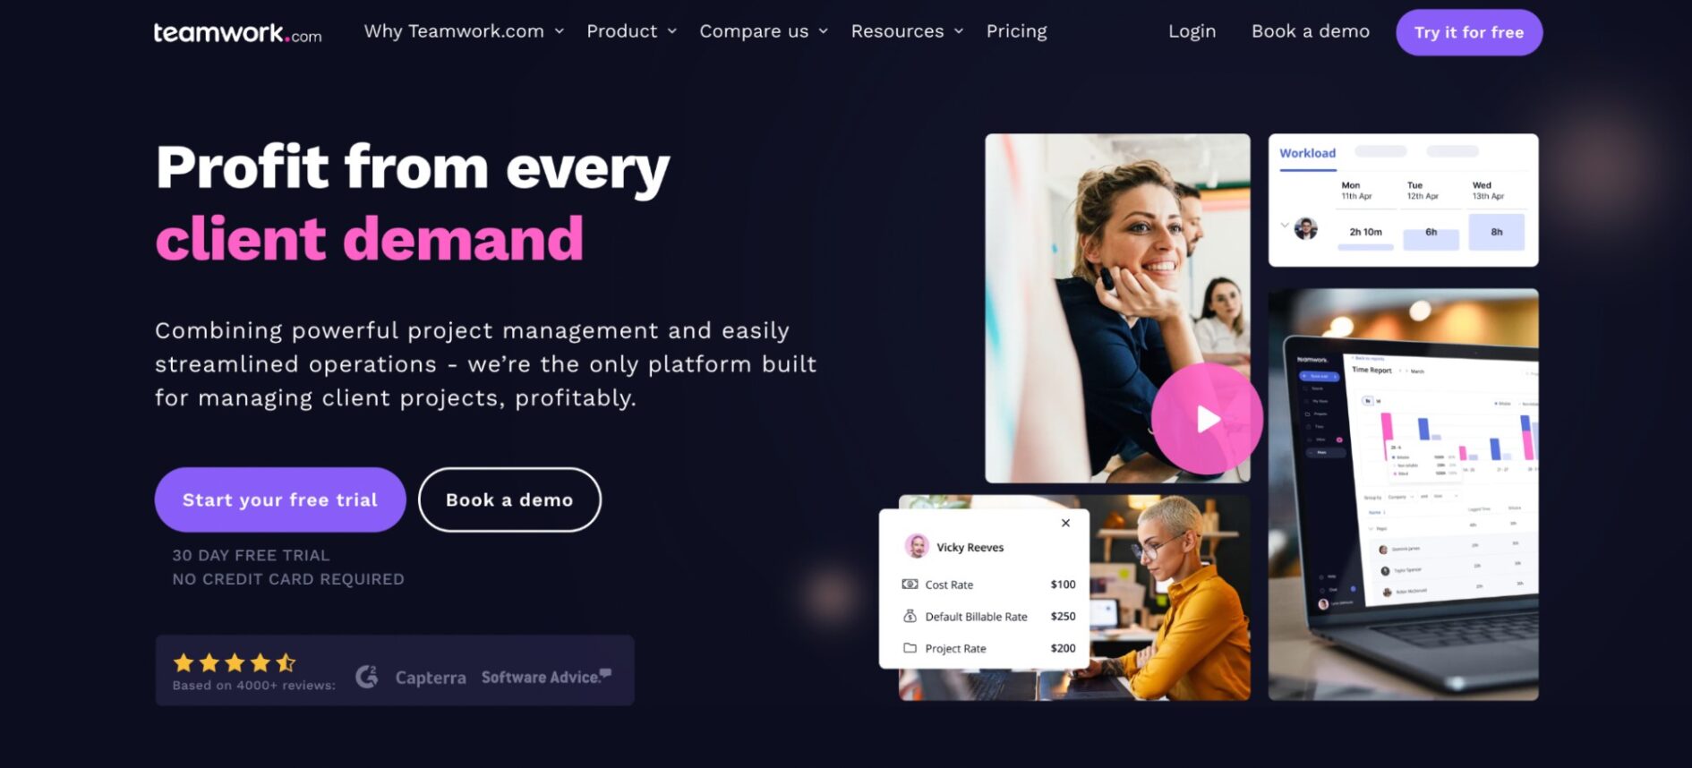The width and height of the screenshot is (1692, 768).
Task: Go to the Pricing page
Action: click(1016, 31)
